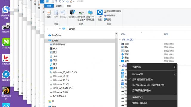Open the green N 360 desktop shortcut
This screenshot has width=191, height=107.
[6, 43]
